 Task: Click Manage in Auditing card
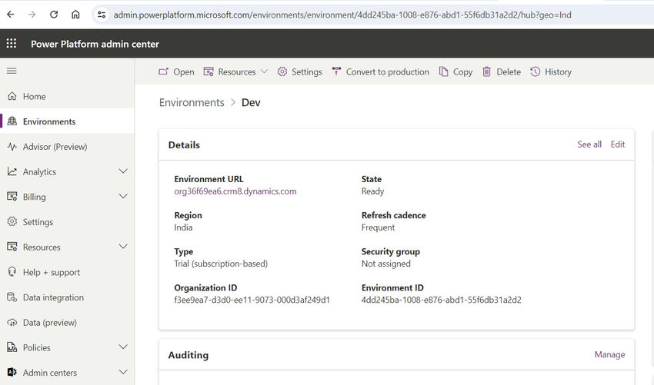point(609,354)
